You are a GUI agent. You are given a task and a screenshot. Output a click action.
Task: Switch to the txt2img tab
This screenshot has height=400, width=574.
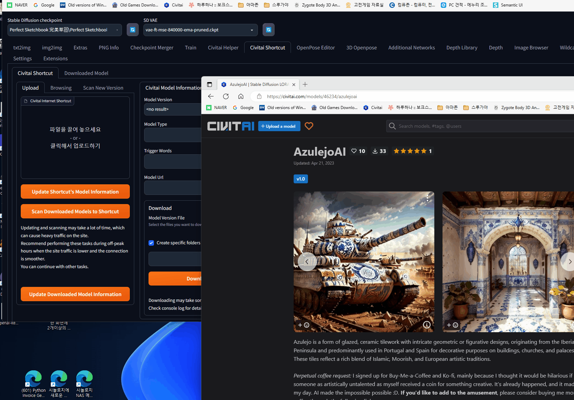[x=22, y=48]
